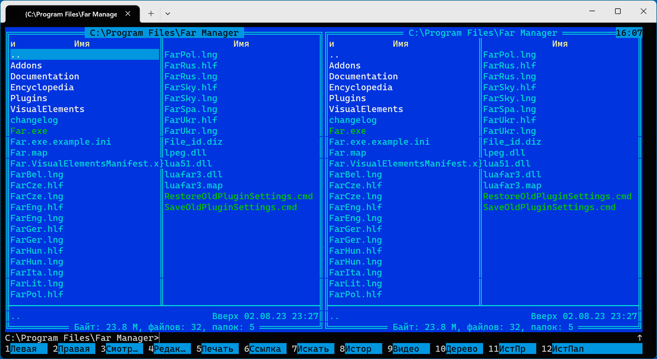Click the 9 Видео function key button
The width and height of the screenshot is (657, 359).
click(x=409, y=349)
